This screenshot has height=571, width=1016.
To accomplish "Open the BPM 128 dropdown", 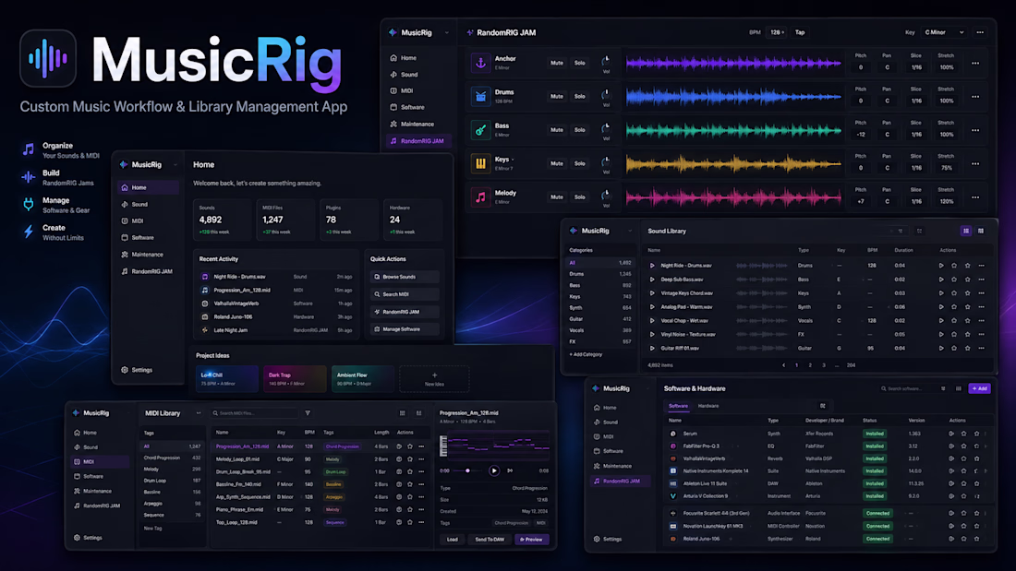I will click(x=776, y=32).
